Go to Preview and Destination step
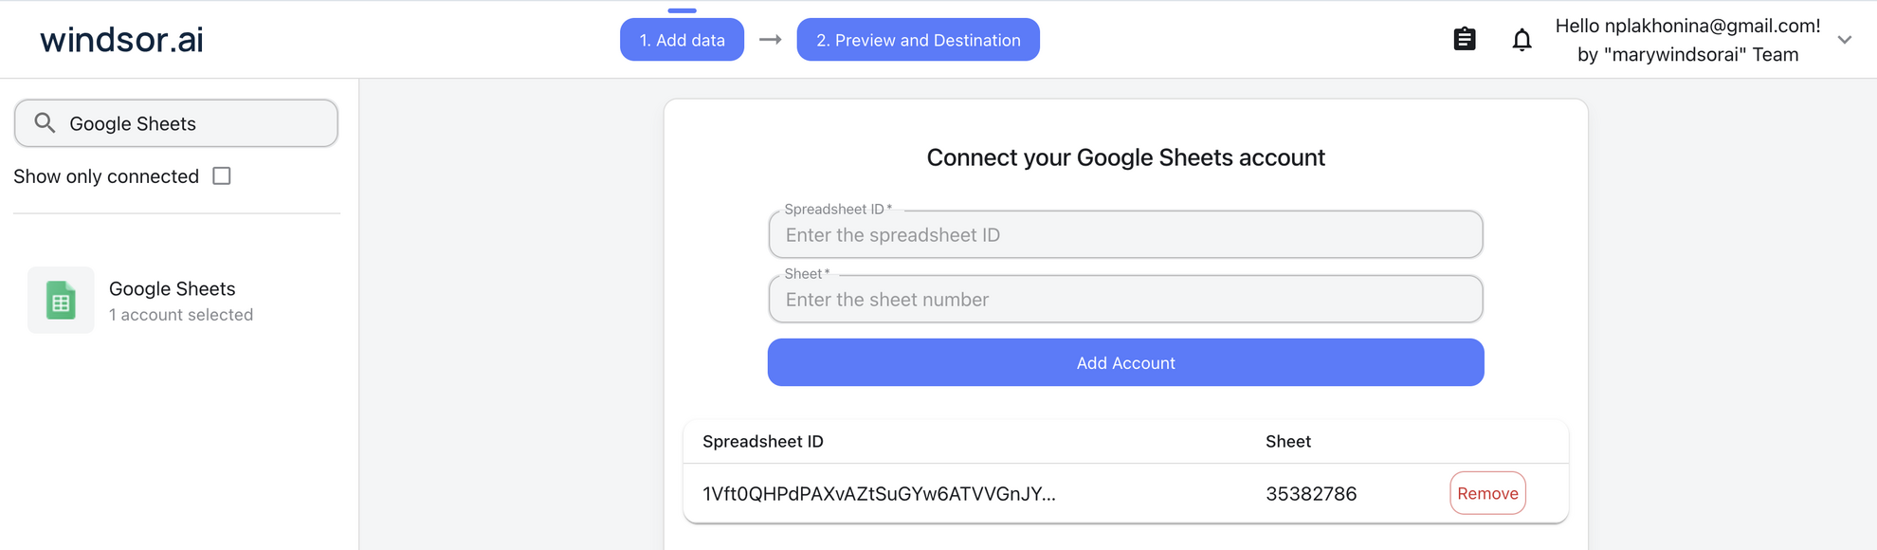Image resolution: width=1877 pixels, height=550 pixels. click(x=917, y=40)
